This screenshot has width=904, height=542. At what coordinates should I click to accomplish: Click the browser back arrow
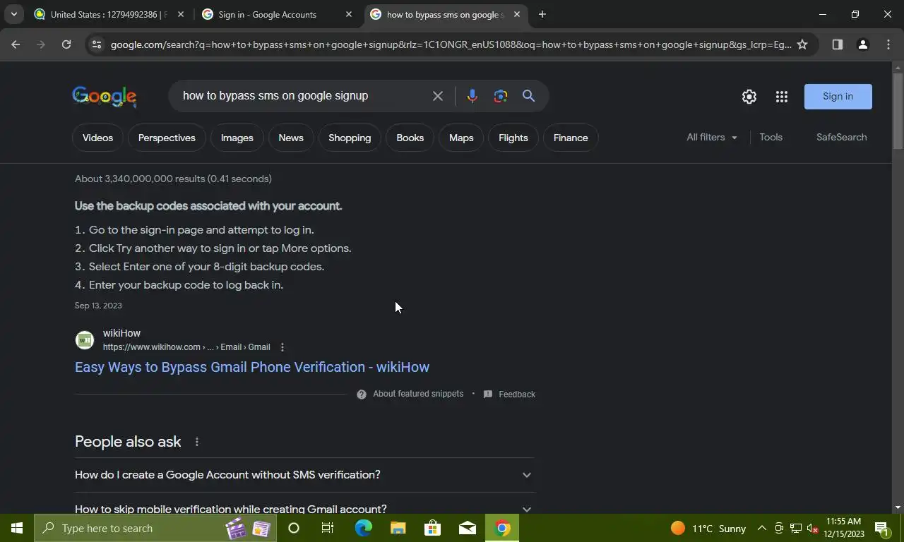point(16,44)
